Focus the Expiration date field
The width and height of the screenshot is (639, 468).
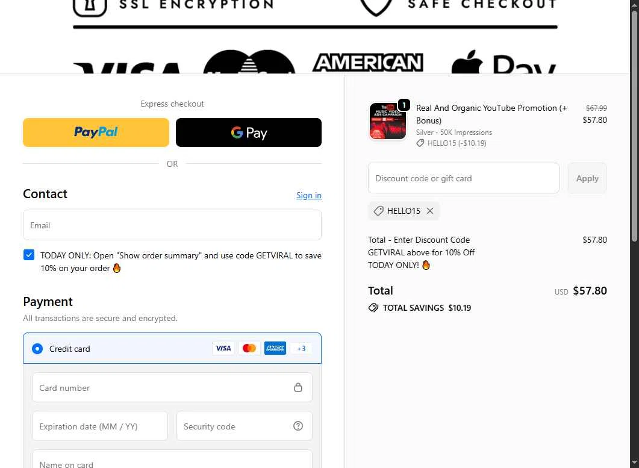coord(100,426)
